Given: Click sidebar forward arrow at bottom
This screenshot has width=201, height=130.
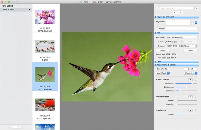Looking at the screenshot, I should [19, 127].
